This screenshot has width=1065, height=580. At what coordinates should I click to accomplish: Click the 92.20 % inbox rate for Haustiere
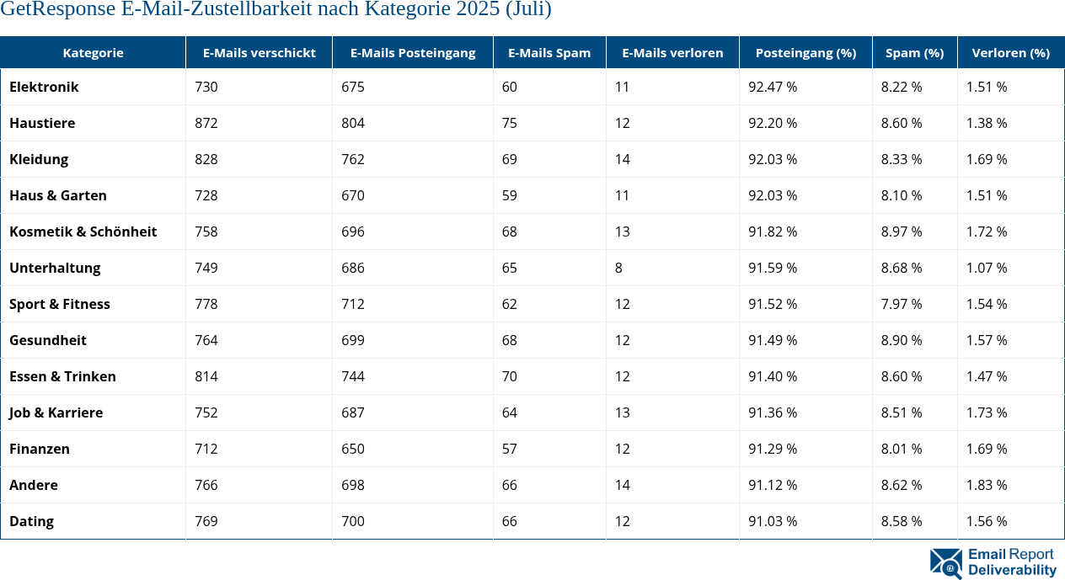773,123
